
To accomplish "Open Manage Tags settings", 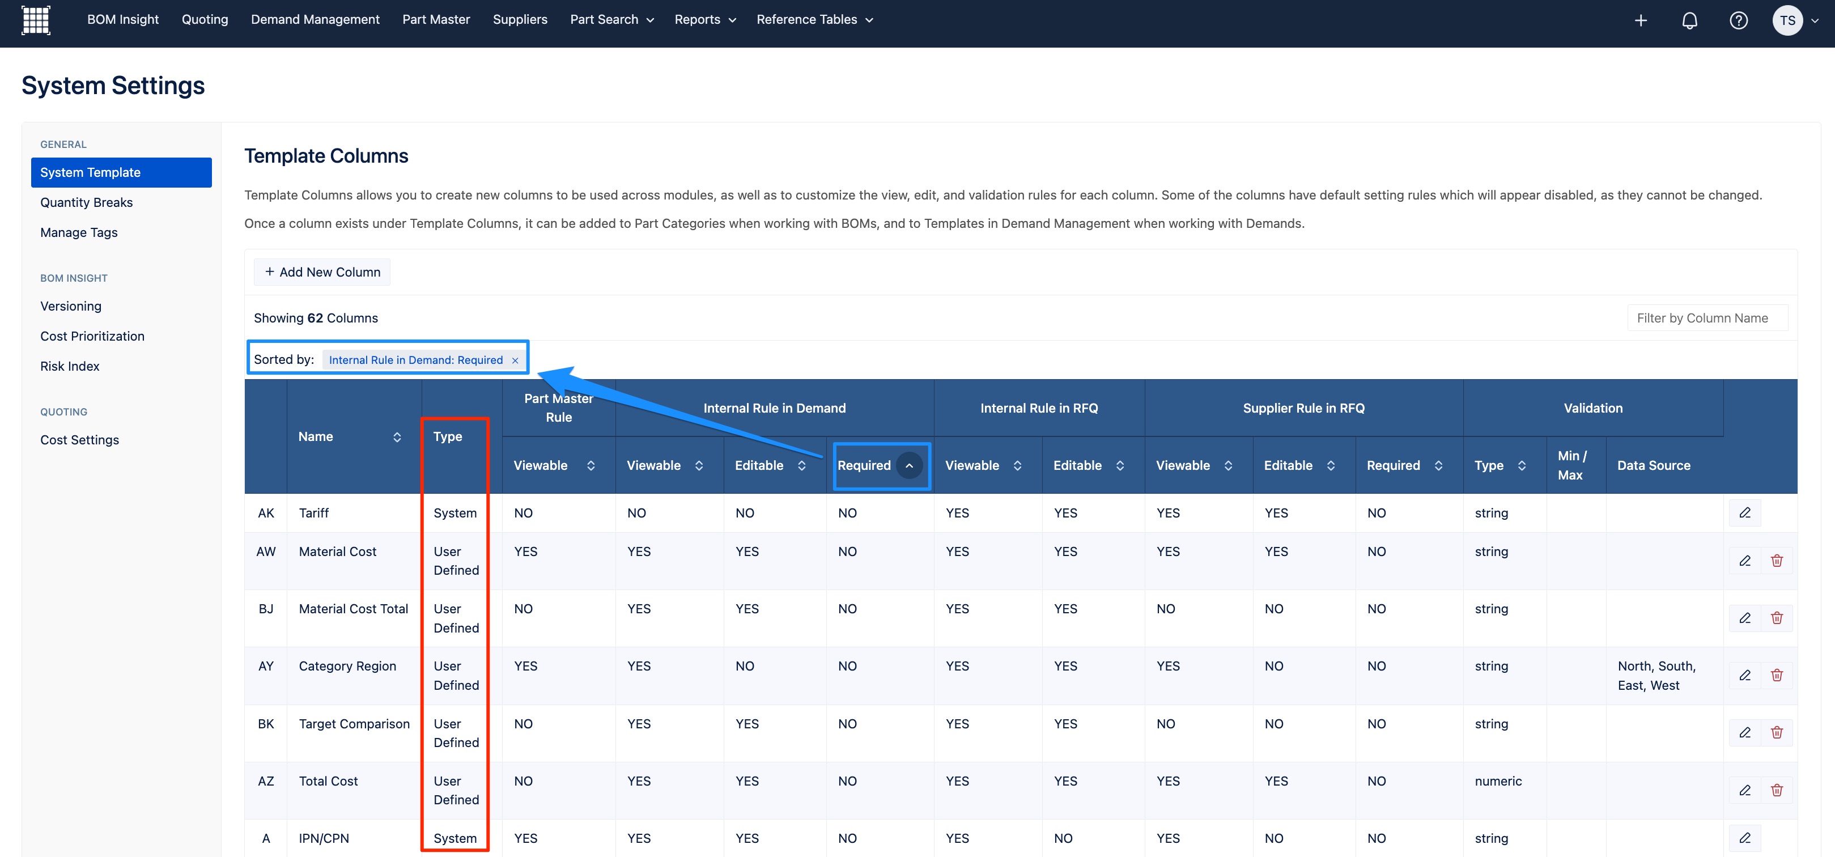I will tap(78, 232).
